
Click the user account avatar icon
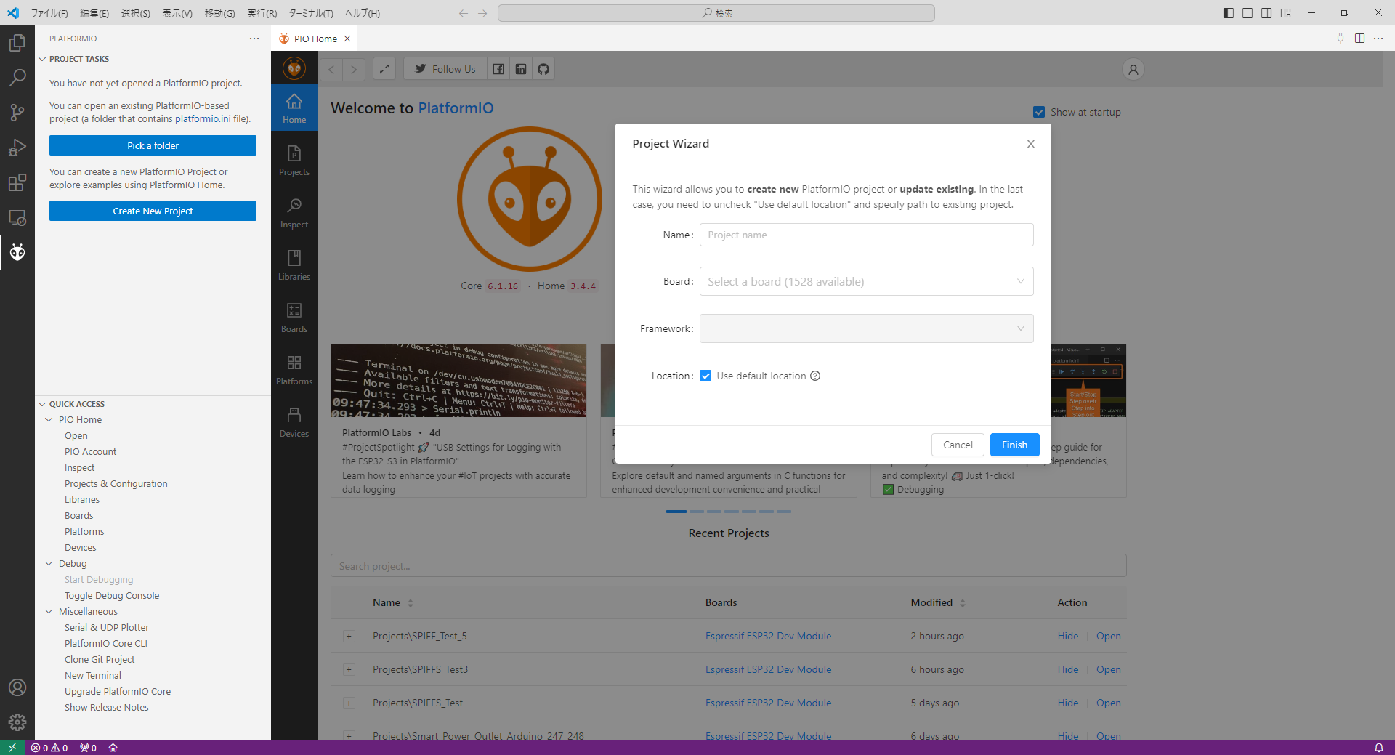tap(1133, 69)
